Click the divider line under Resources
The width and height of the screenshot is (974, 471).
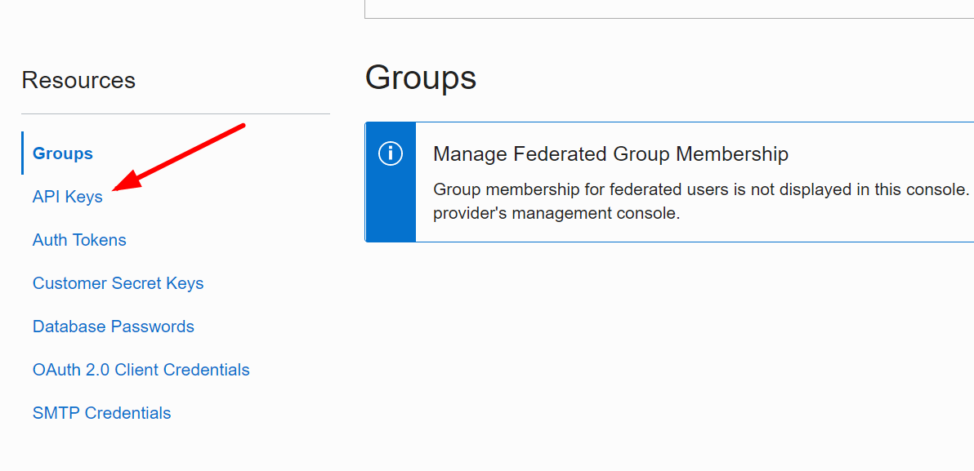tap(176, 113)
